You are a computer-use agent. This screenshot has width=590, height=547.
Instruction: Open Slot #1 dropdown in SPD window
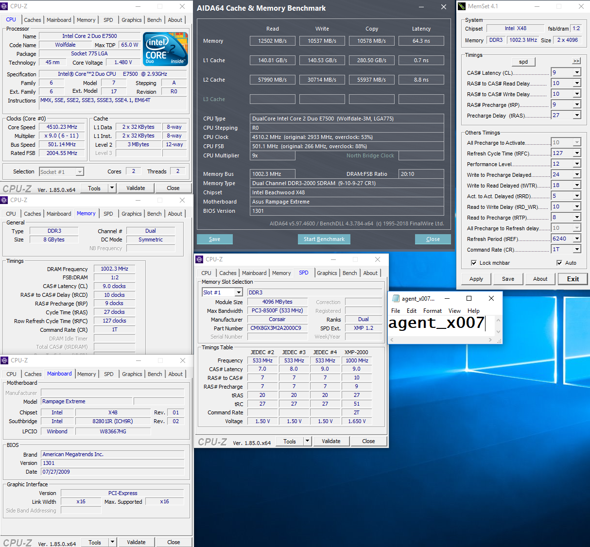tap(239, 292)
